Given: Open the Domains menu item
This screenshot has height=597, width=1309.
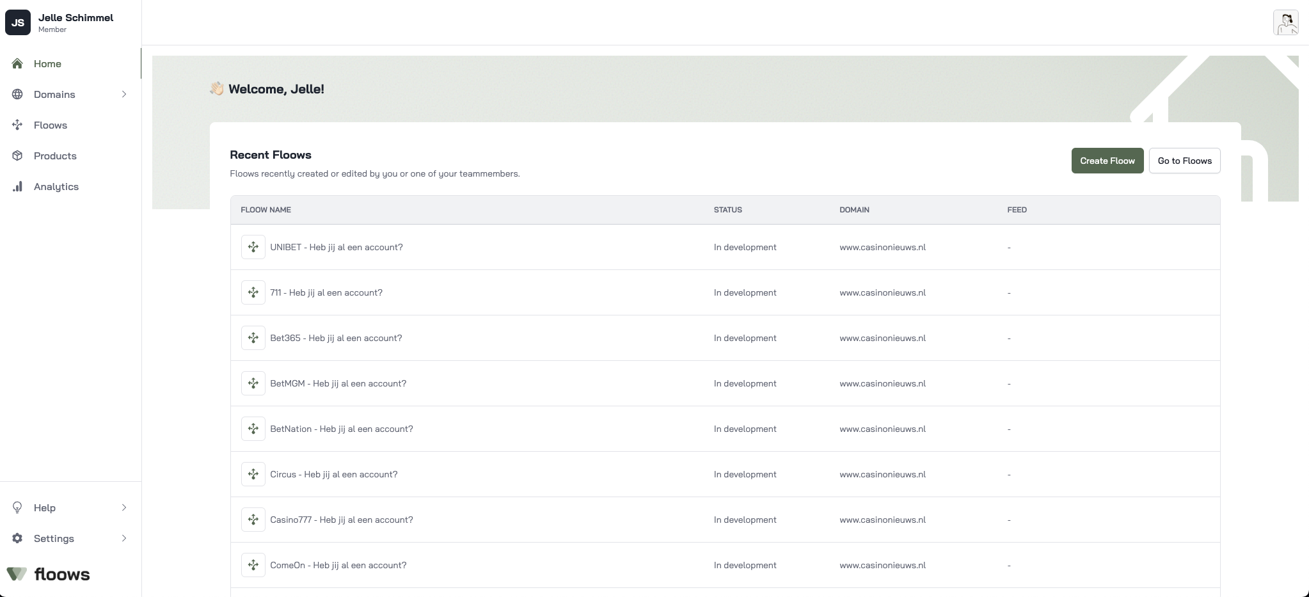Looking at the screenshot, I should click(70, 94).
